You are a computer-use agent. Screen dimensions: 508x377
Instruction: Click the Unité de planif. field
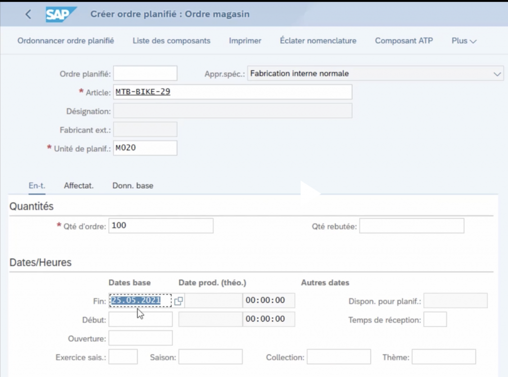click(145, 148)
